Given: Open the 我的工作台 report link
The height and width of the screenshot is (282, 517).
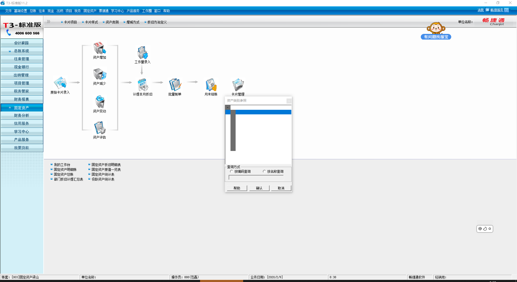Looking at the screenshot, I should [62, 165].
